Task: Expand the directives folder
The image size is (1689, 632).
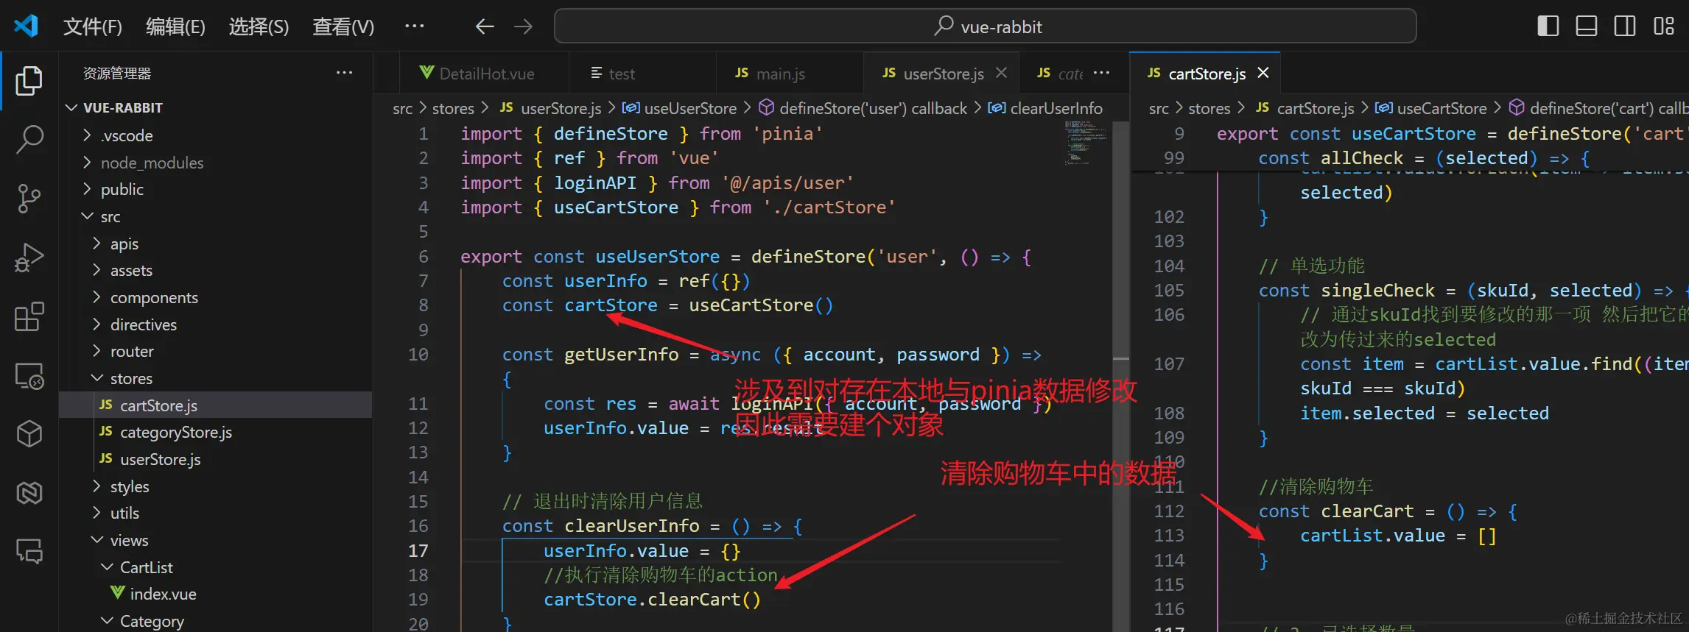Action: 215,324
